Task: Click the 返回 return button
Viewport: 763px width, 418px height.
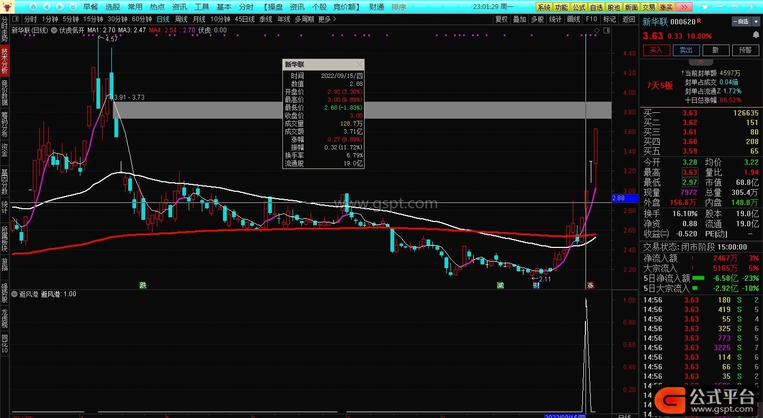Action: pos(629,19)
